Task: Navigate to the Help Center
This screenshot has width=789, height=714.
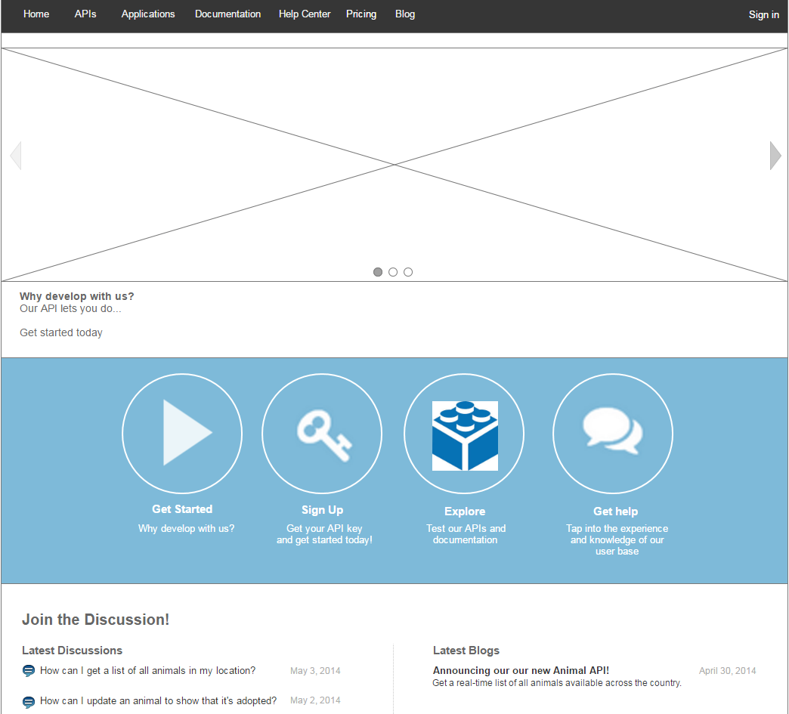Action: [x=305, y=14]
